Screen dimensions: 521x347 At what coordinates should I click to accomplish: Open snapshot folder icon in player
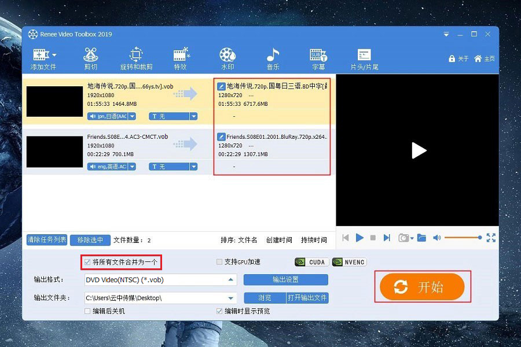pos(421,238)
